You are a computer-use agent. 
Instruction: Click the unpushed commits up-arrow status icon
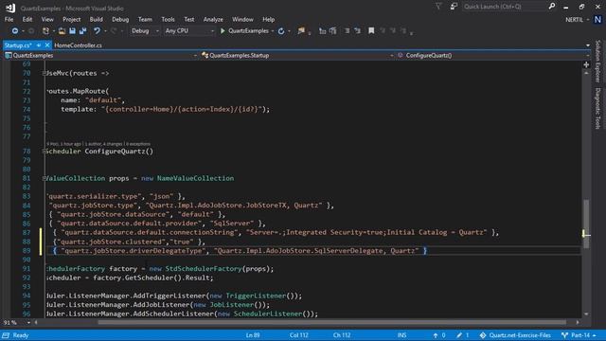[x=436, y=335]
